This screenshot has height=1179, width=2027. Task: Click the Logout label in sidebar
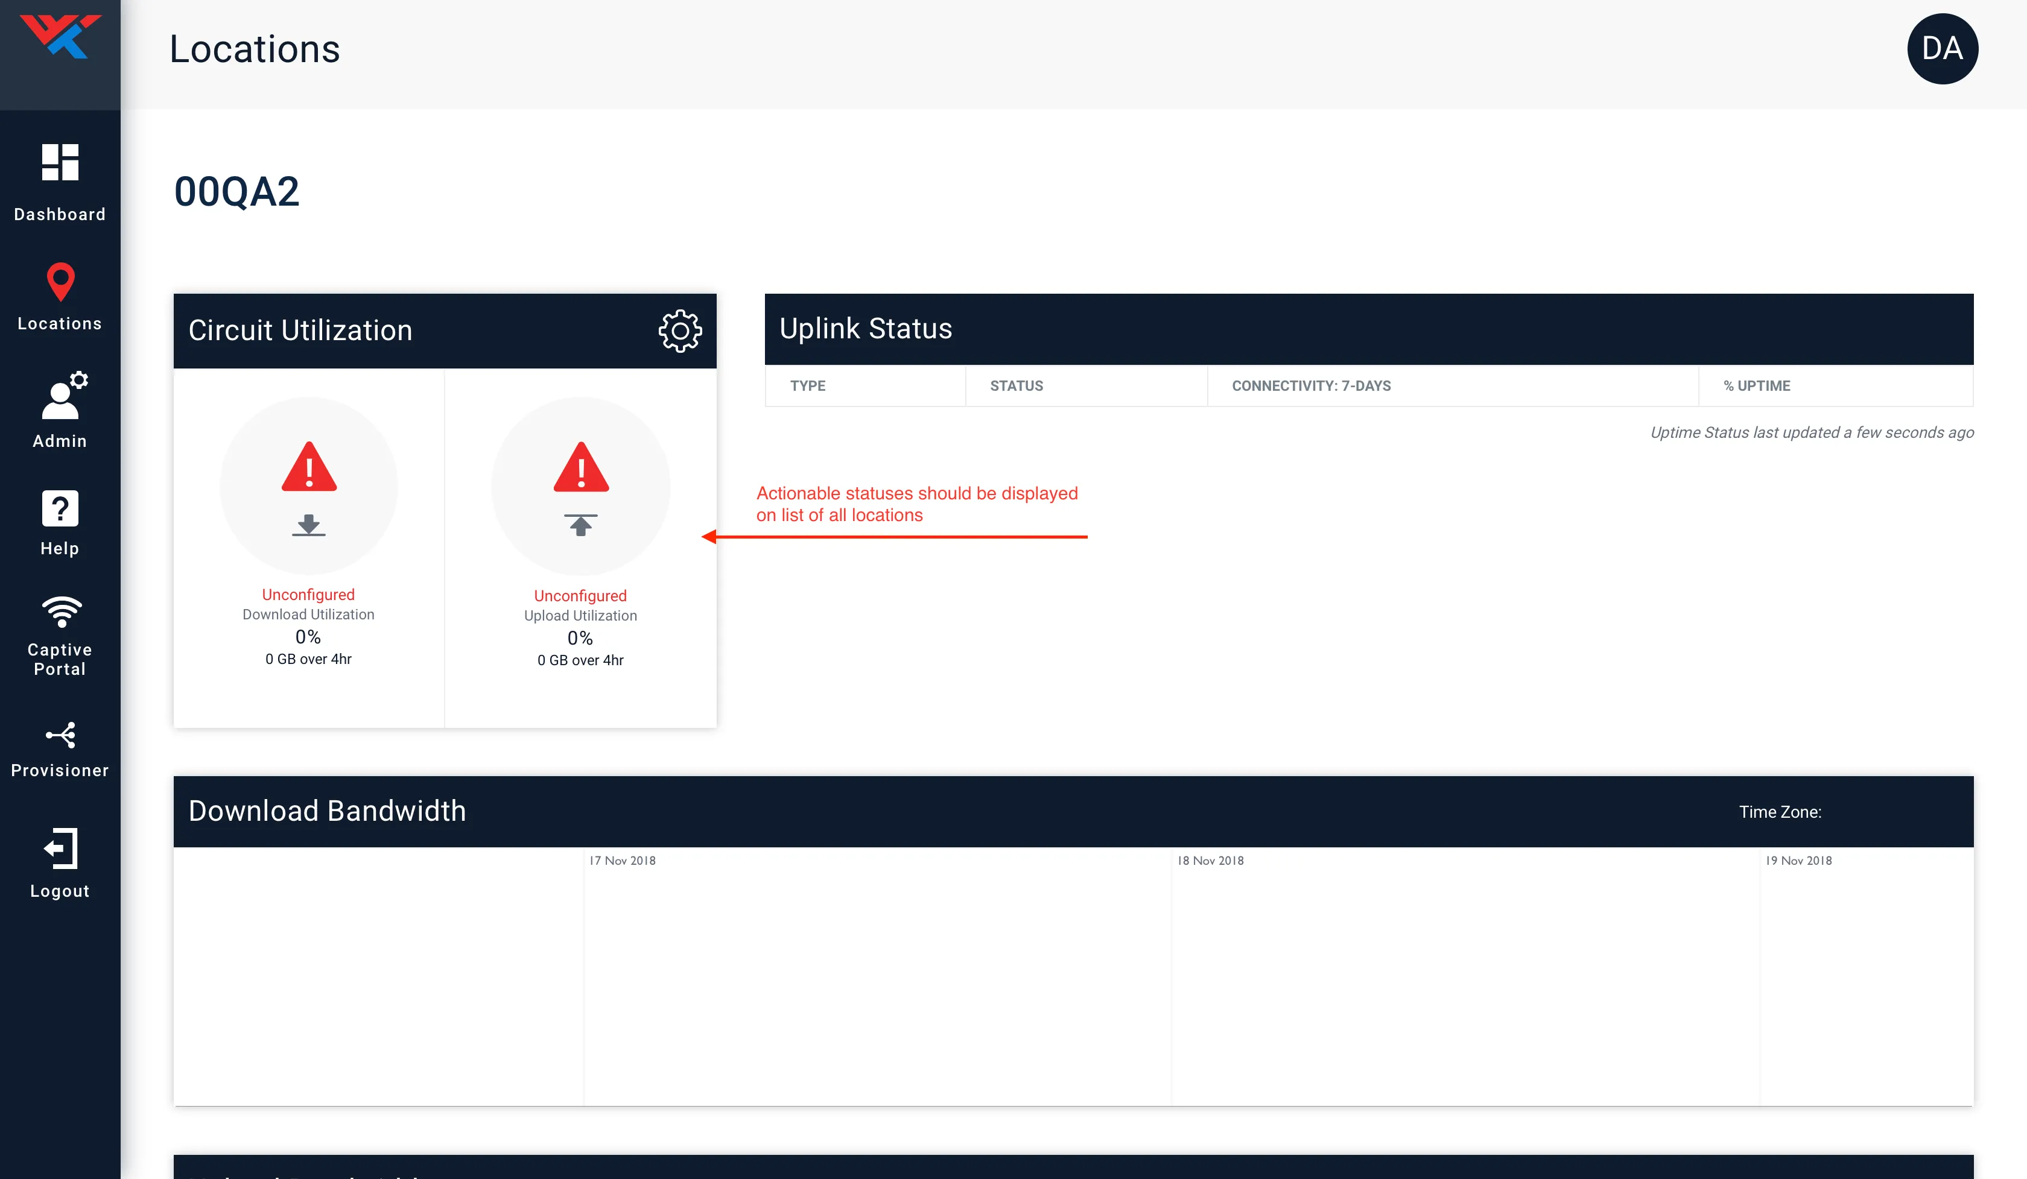(x=60, y=891)
